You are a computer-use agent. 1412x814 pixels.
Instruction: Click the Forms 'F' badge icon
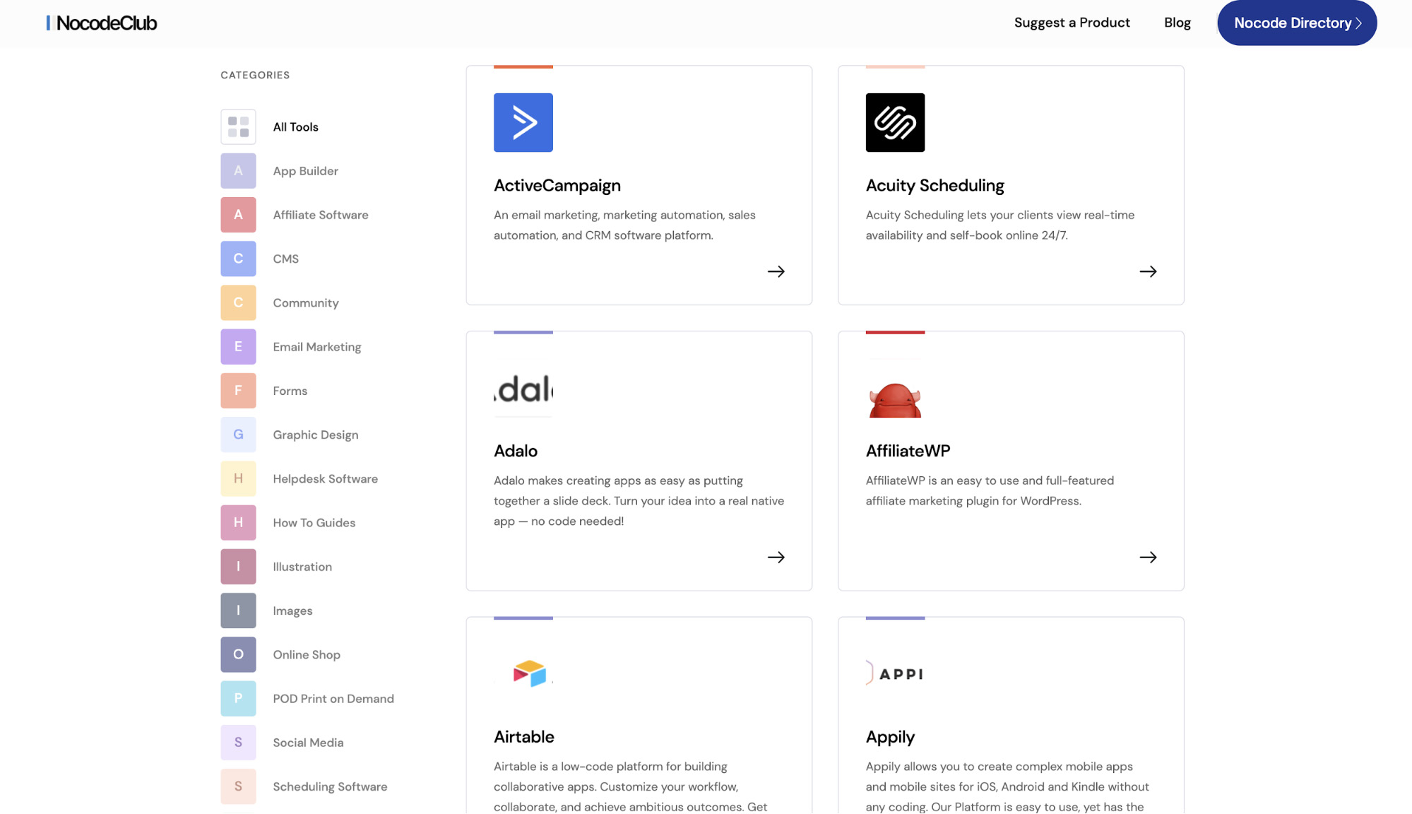click(238, 391)
